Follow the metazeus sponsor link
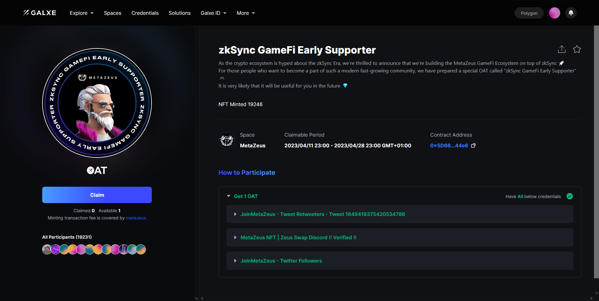The height and width of the screenshot is (301, 599). (x=136, y=218)
